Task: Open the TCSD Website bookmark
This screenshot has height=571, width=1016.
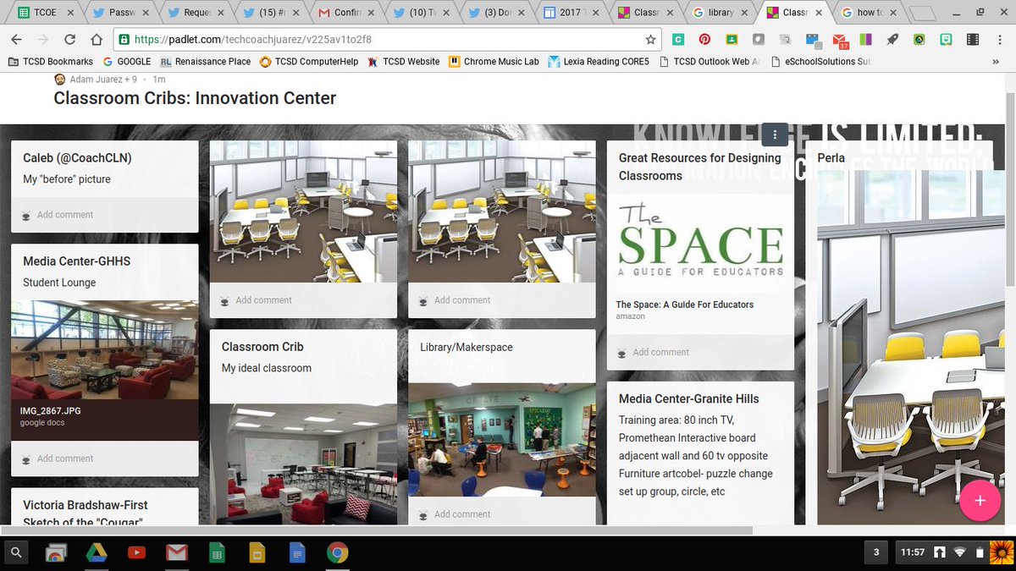Action: (x=403, y=62)
